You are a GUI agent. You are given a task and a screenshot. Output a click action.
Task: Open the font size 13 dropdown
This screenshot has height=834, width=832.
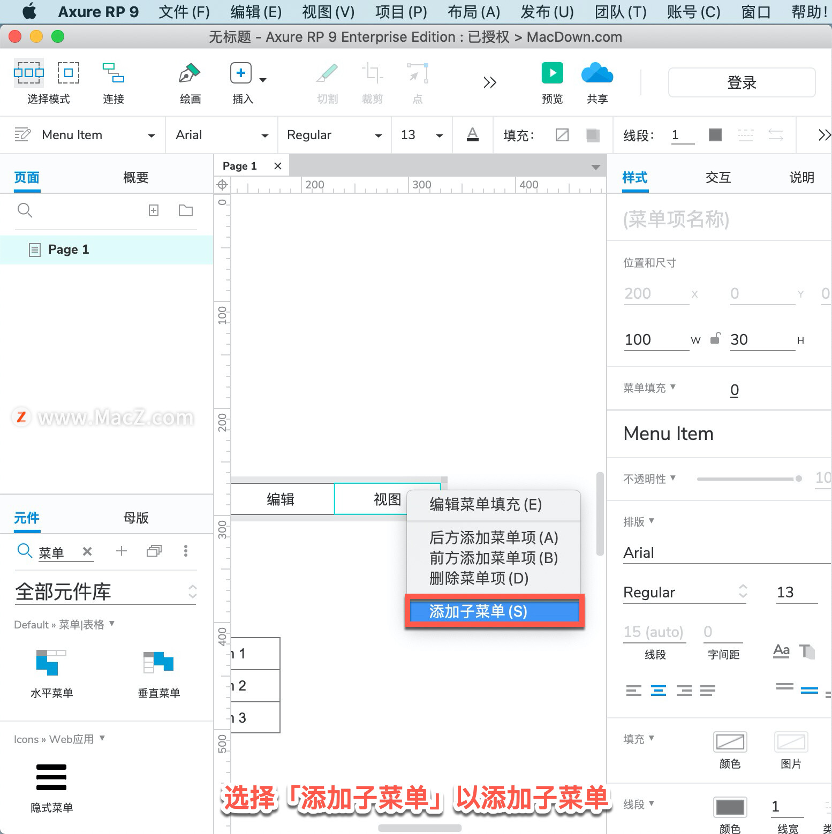tap(440, 135)
